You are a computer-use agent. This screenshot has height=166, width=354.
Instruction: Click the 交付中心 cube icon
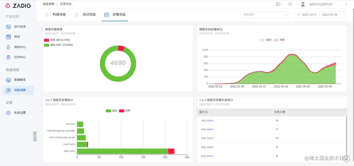[x=8, y=57]
